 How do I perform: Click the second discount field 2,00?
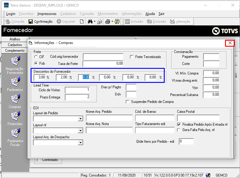coord(62,77)
